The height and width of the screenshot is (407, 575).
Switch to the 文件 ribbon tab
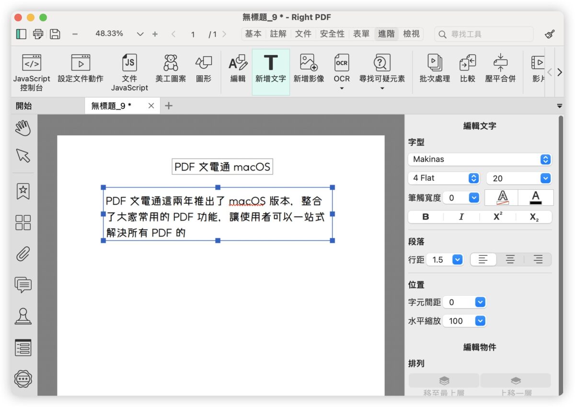pyautogui.click(x=303, y=34)
